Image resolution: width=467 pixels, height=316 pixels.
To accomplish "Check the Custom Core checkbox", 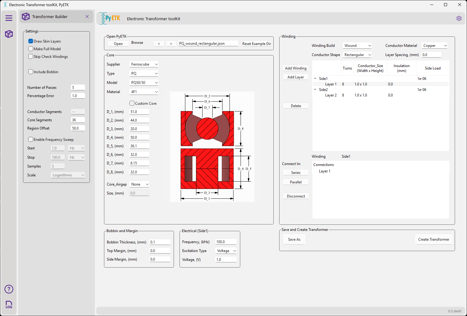I will (132, 103).
